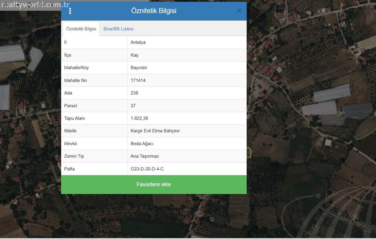Select Mahalle No value 171414

(138, 80)
